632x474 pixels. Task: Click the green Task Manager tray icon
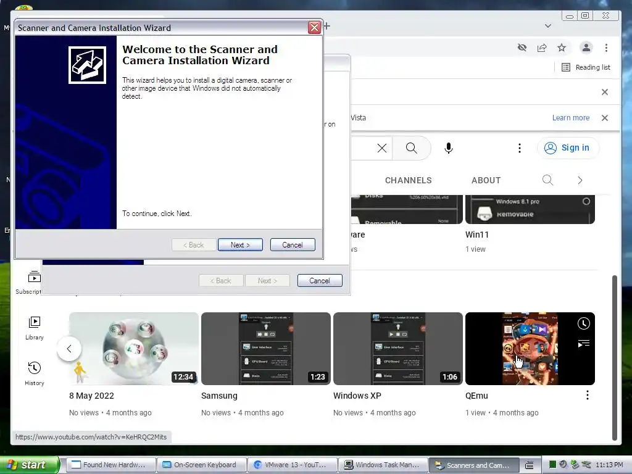coord(552,465)
